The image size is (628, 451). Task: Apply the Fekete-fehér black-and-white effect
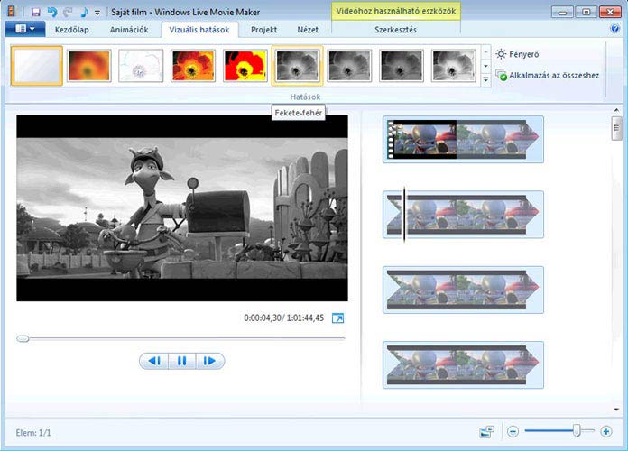[297, 66]
